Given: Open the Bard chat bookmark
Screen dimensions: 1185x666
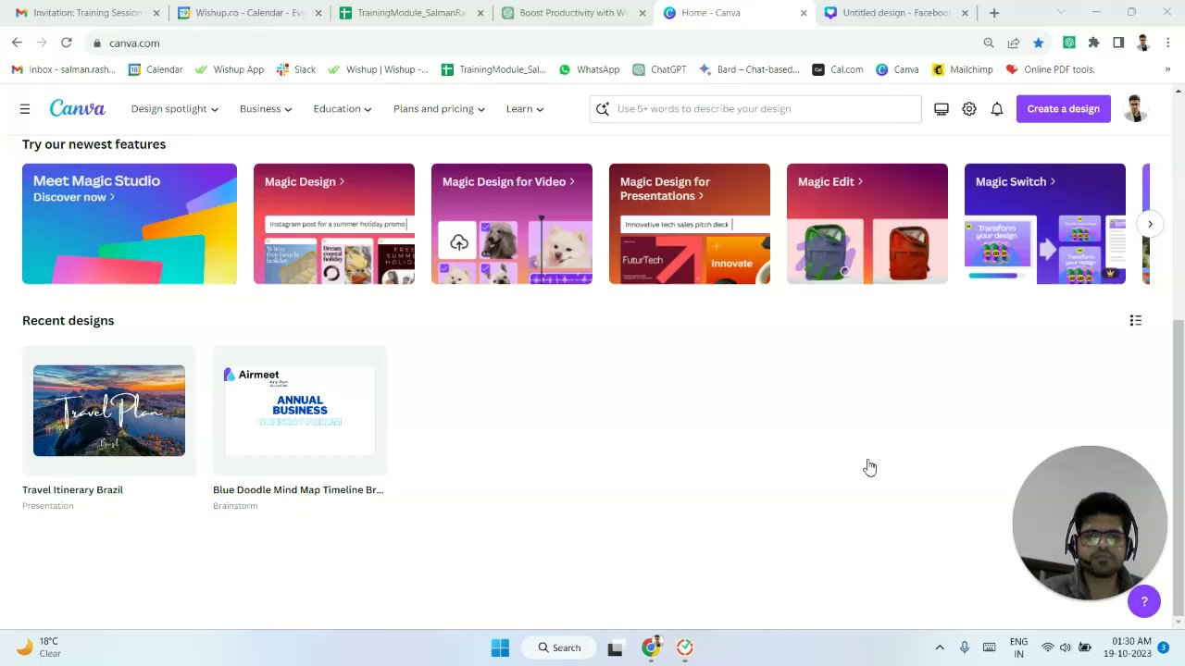Looking at the screenshot, I should [750, 69].
